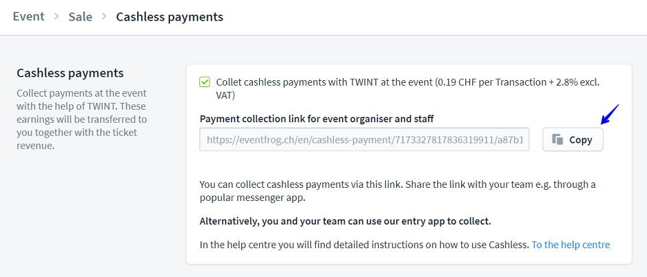Open the "To the help centre" link

coord(570,245)
